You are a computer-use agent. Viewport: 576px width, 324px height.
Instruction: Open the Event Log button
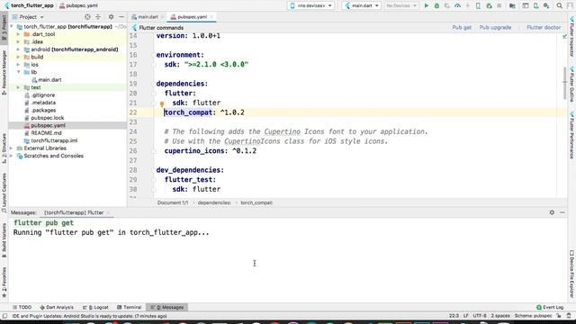pos(550,307)
